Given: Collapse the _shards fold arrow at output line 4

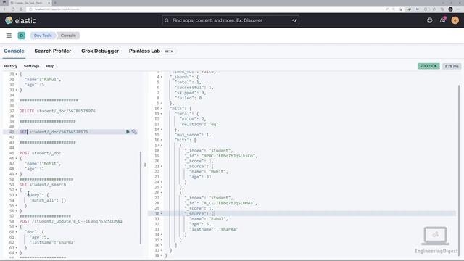Looking at the screenshot, I should [162, 77].
